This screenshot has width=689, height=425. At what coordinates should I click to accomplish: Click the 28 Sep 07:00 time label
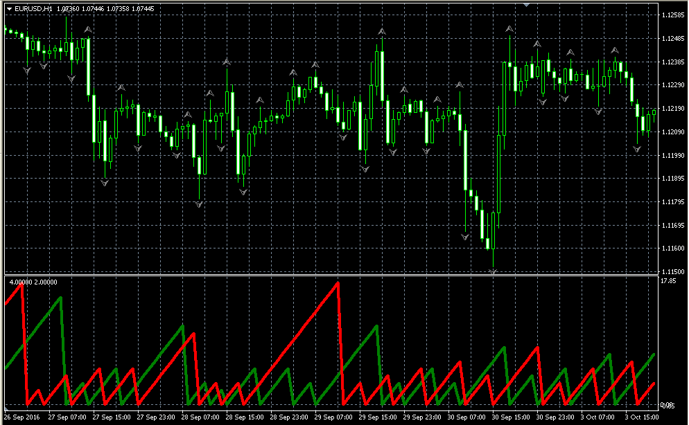[x=200, y=417]
